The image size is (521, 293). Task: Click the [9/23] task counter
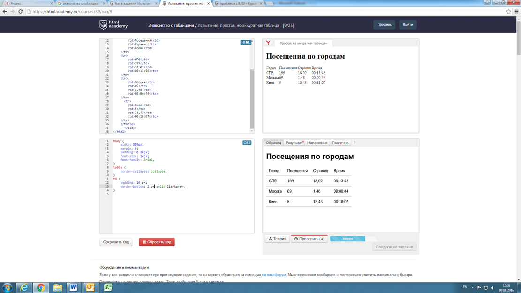[x=288, y=25]
